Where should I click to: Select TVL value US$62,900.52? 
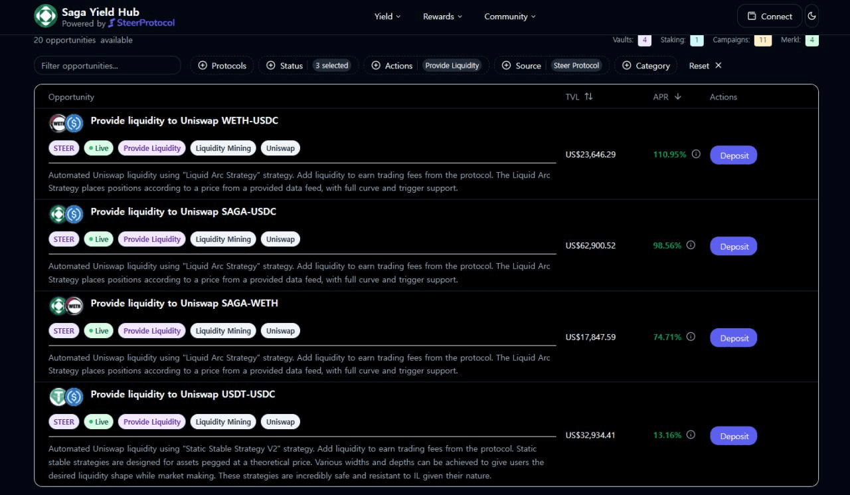pyautogui.click(x=590, y=246)
